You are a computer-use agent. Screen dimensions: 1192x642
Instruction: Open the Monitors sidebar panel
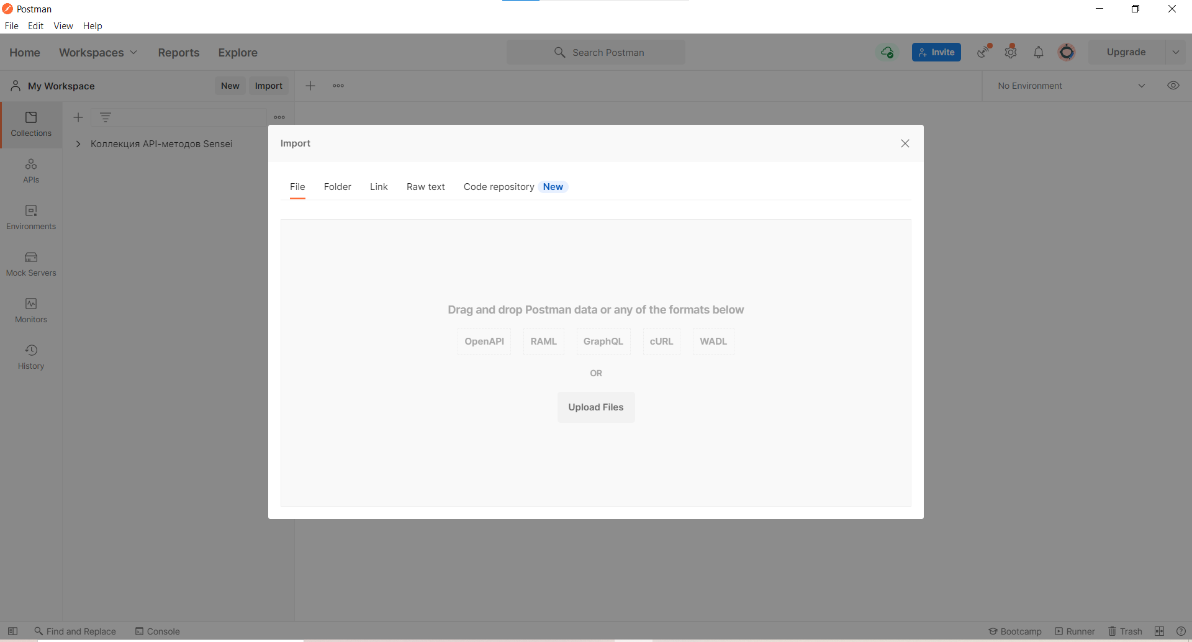[31, 311]
